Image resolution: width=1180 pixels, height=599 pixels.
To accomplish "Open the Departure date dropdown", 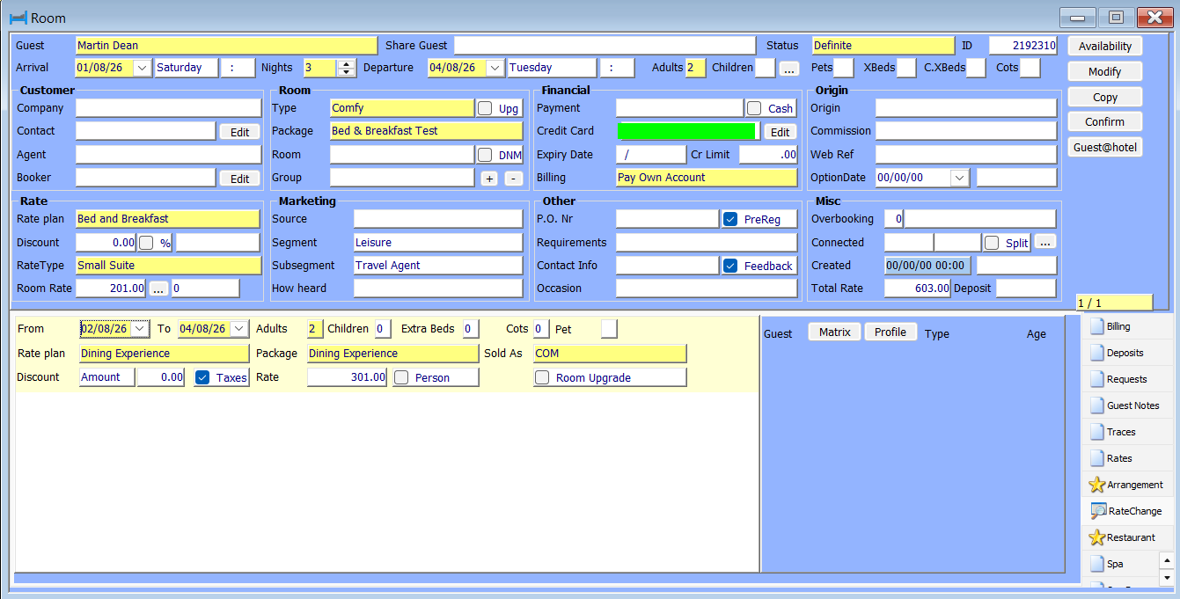I will click(x=495, y=68).
